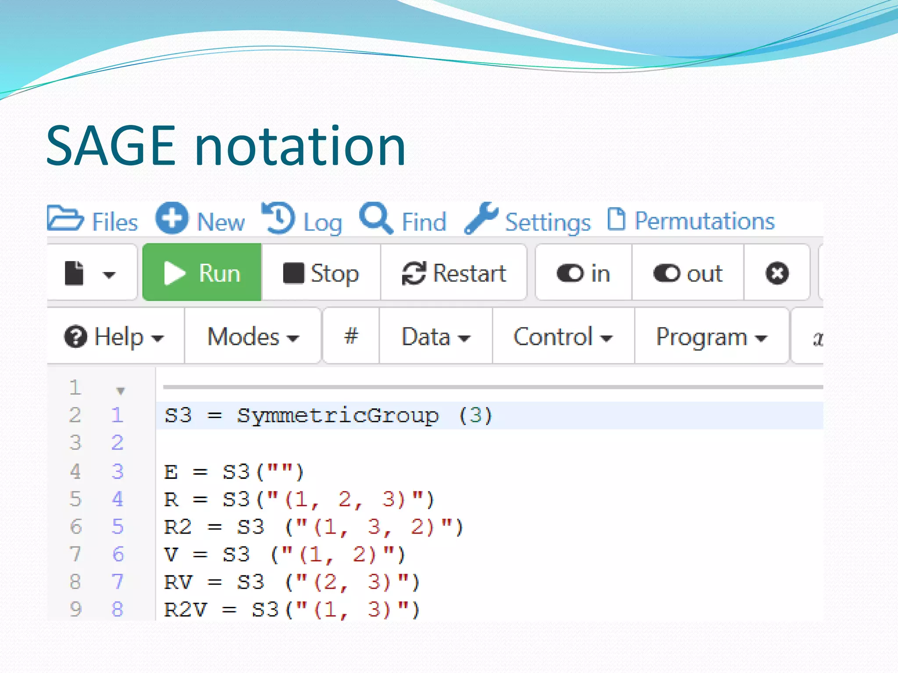This screenshot has width=898, height=673.
Task: Click code line 'E = S3("")'
Action: (x=234, y=472)
